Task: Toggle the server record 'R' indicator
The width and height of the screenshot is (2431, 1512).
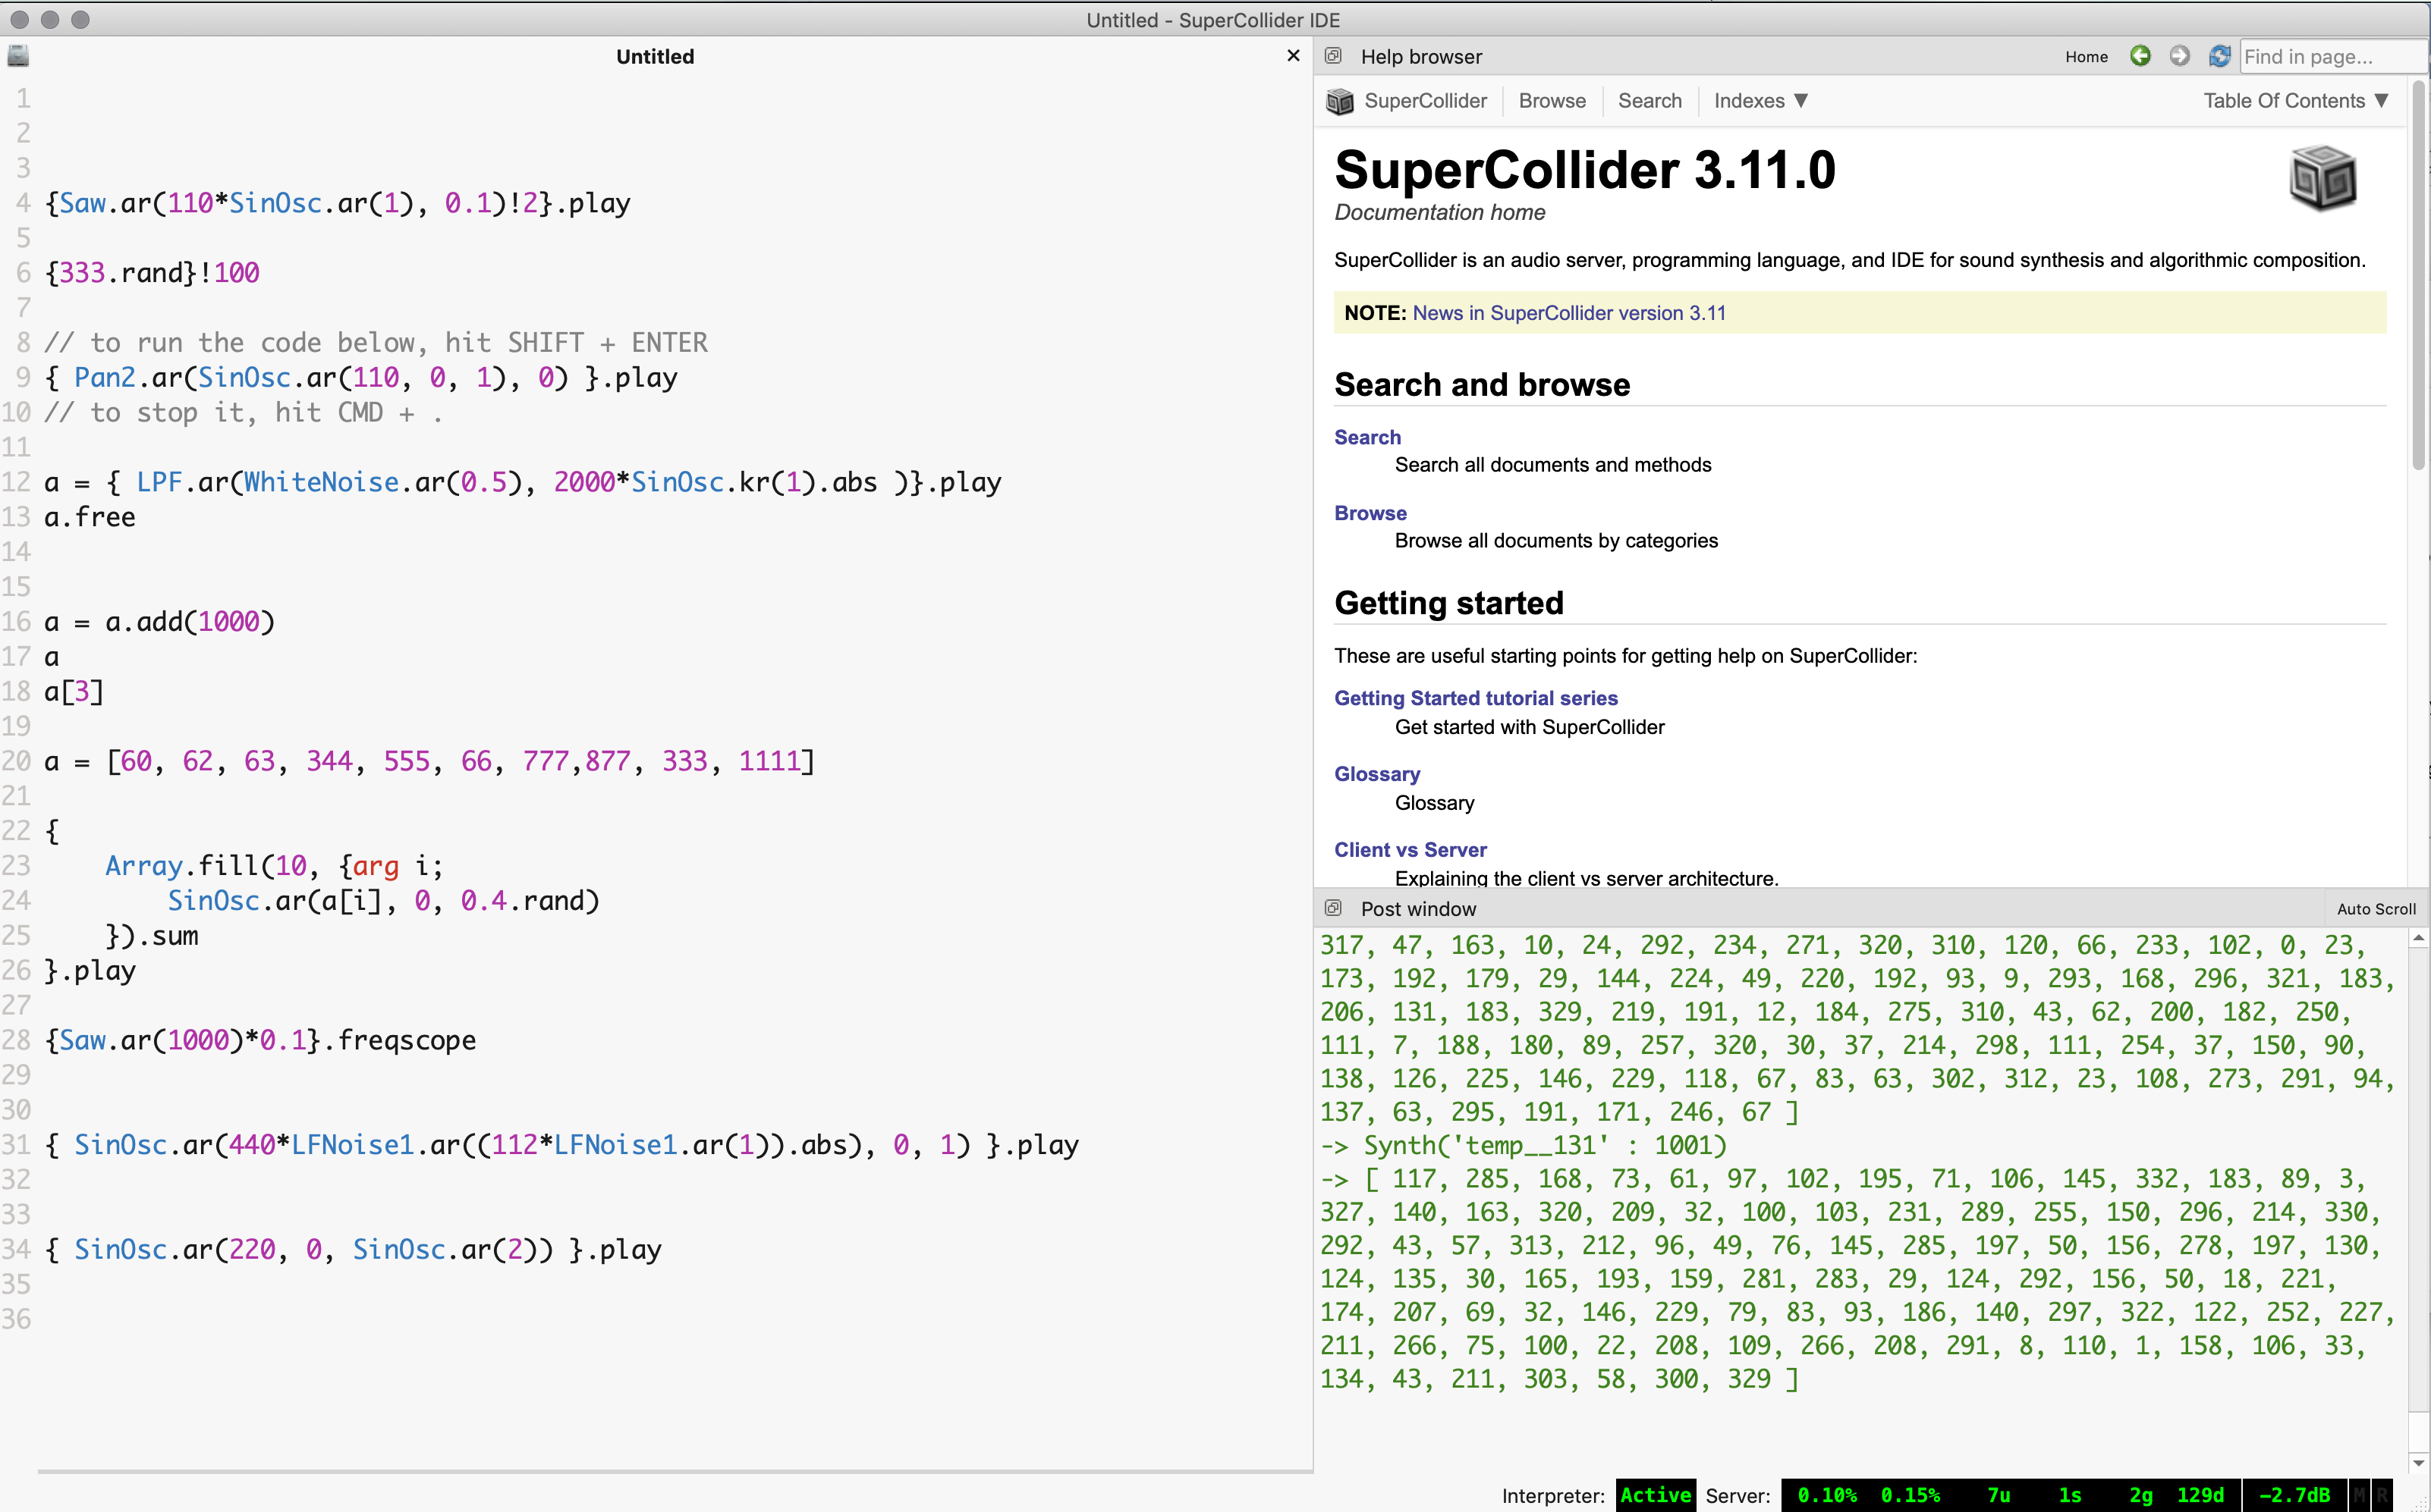Action: click(2382, 1495)
